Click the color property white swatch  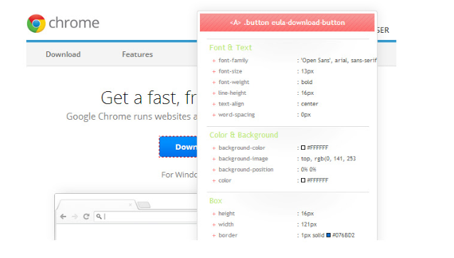pyautogui.click(x=303, y=180)
